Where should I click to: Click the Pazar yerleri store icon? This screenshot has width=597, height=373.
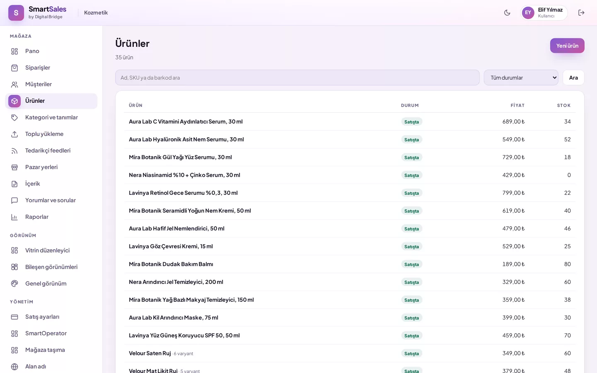pos(15,167)
